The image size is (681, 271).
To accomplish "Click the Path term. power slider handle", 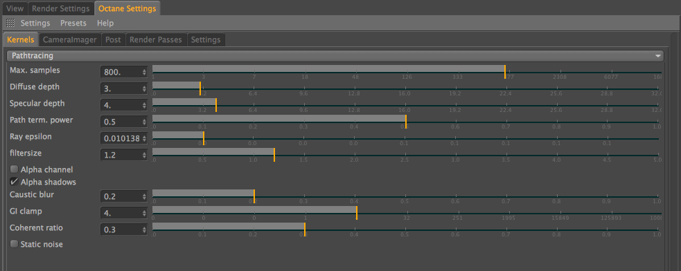I will (406, 121).
